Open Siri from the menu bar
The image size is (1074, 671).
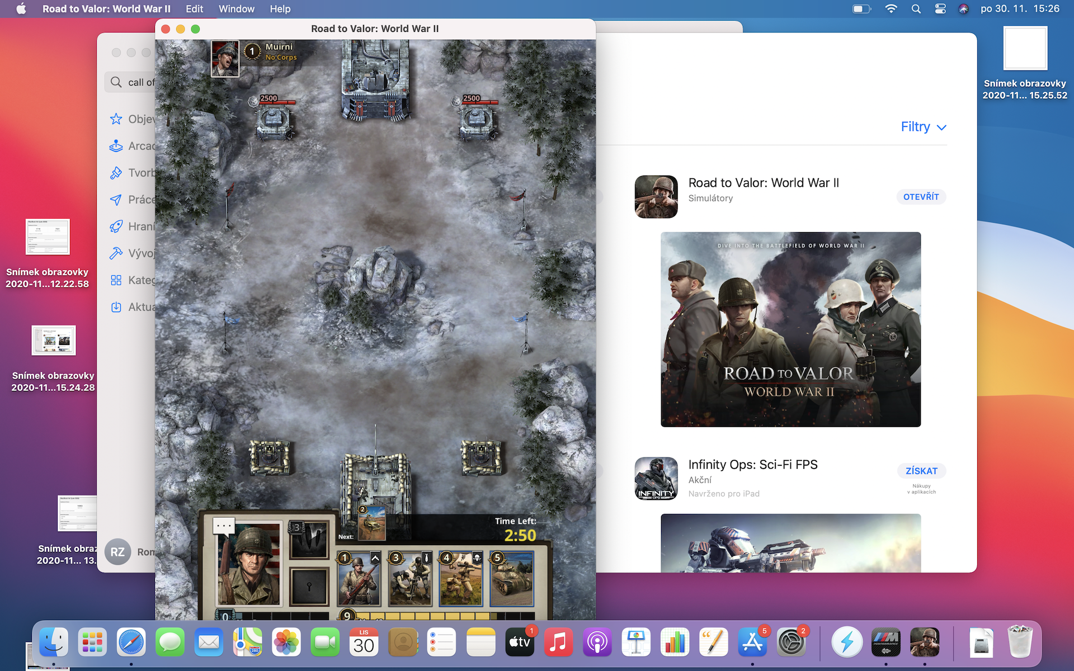pos(963,9)
